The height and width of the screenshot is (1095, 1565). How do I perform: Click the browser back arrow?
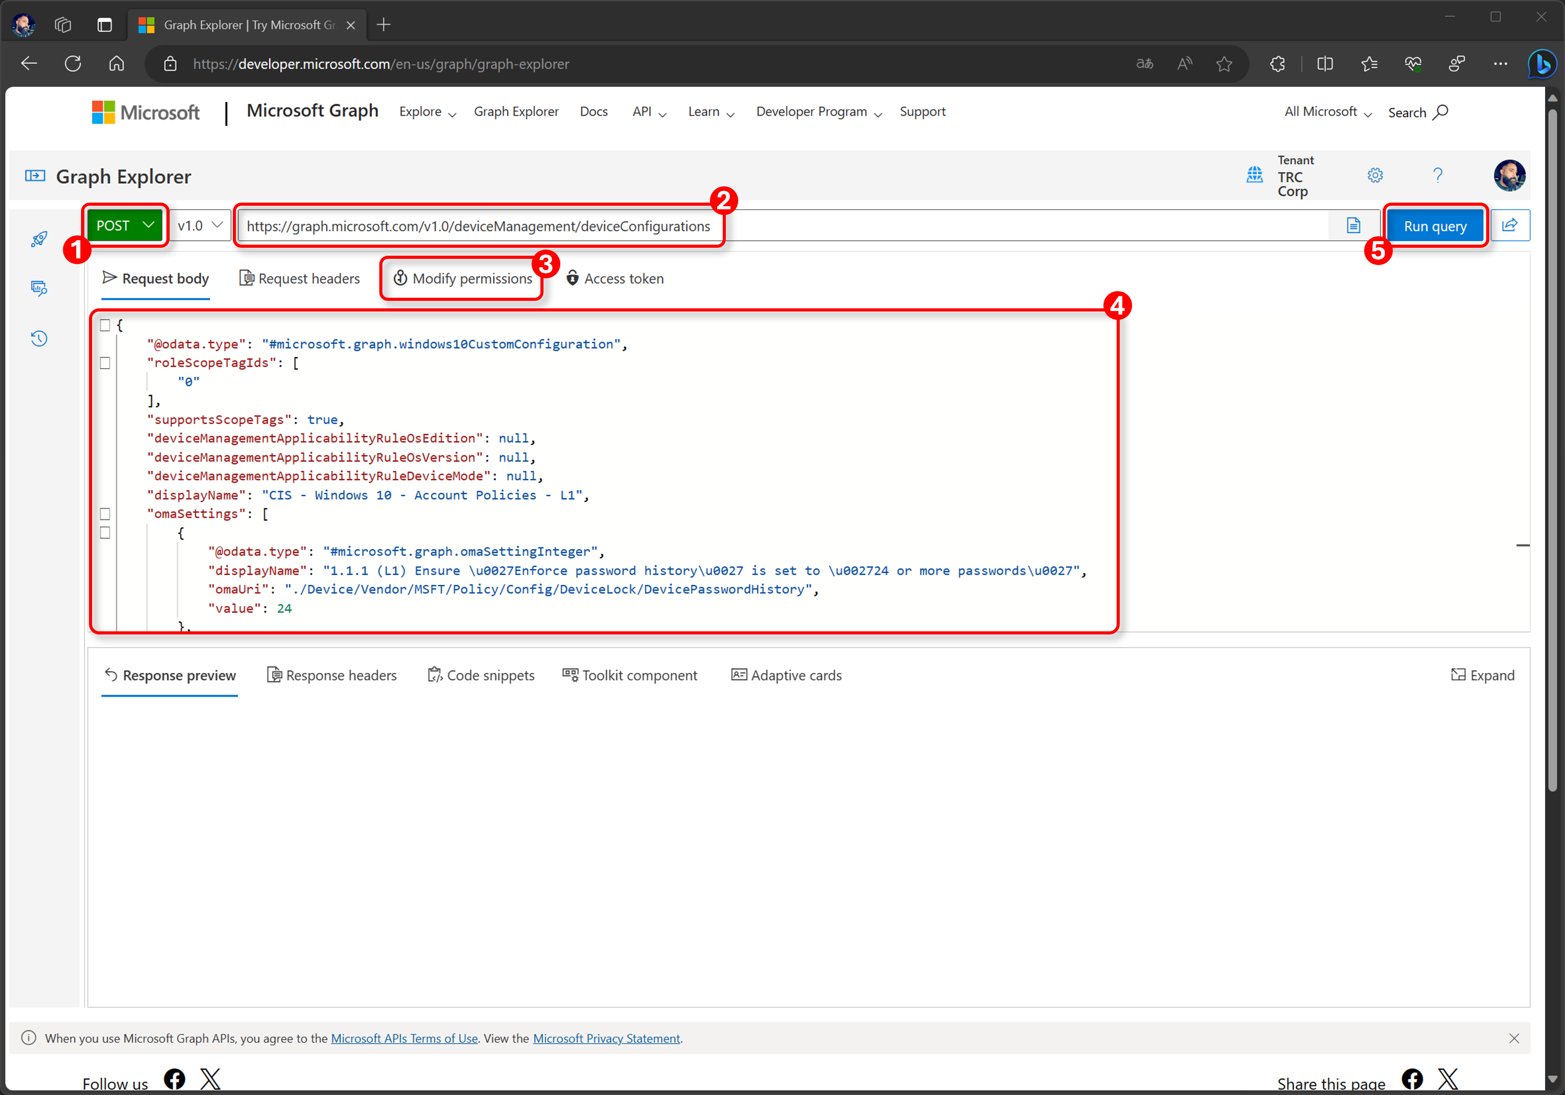(x=29, y=64)
